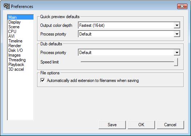Close the Preferences dialog window
The image size is (191, 136).
coord(182,6)
